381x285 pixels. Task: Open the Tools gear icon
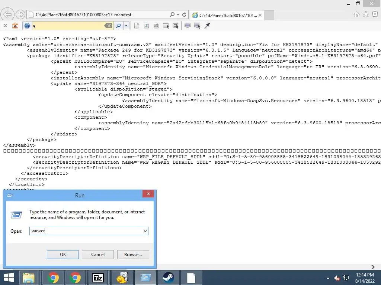[x=375, y=14]
